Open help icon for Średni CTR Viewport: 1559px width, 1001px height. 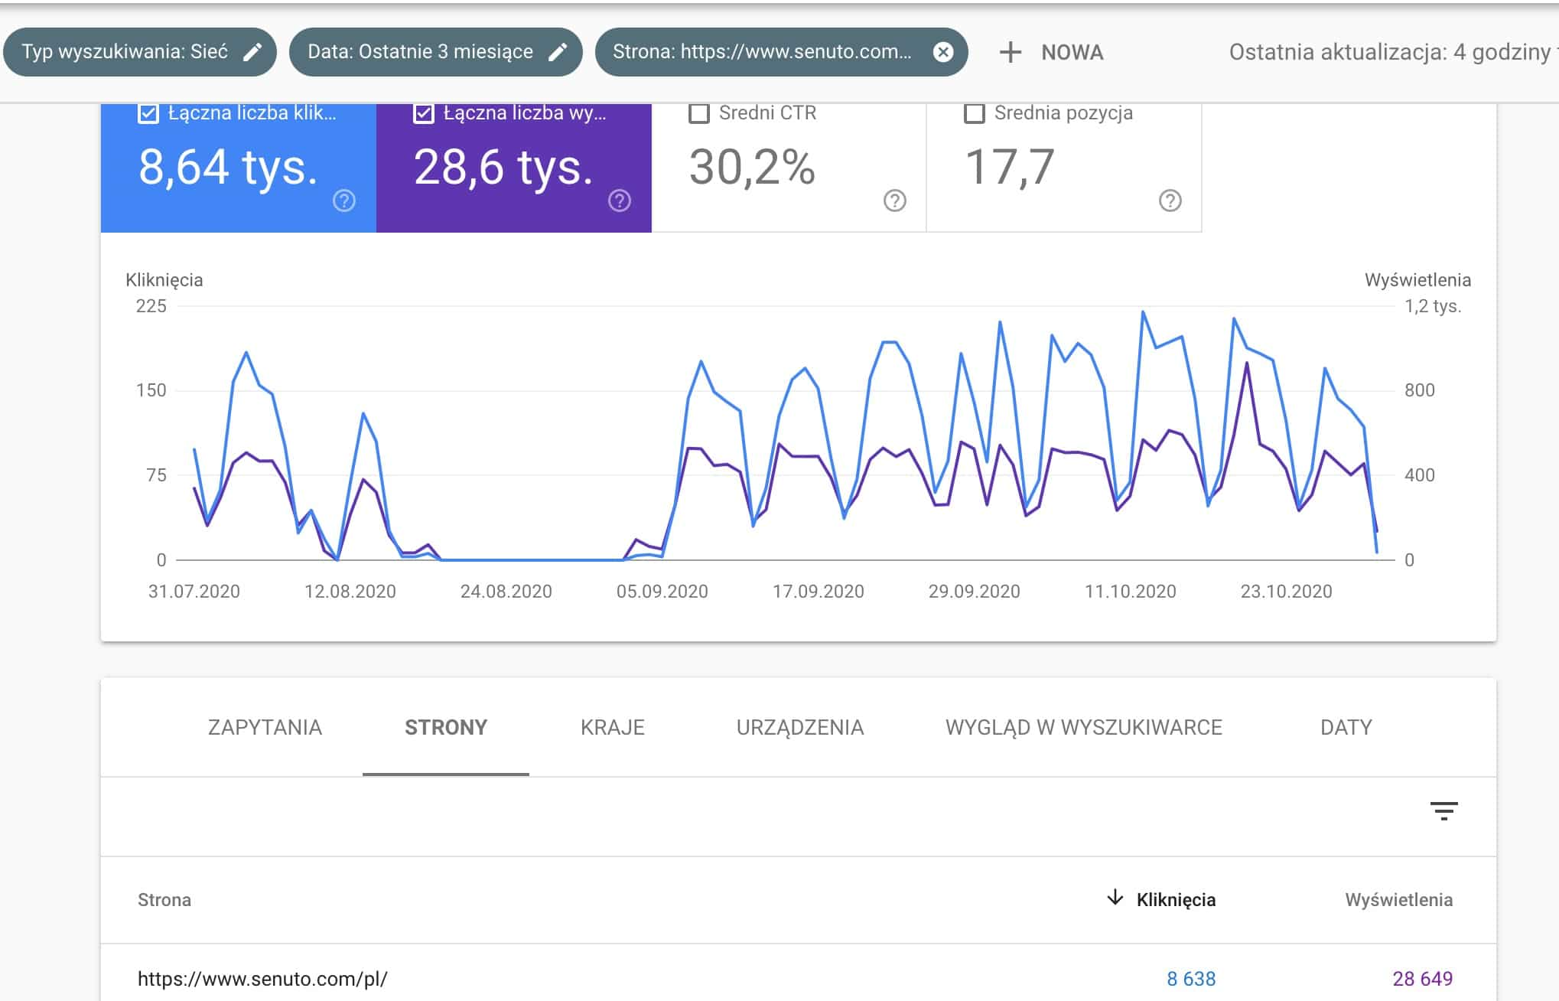tap(895, 201)
